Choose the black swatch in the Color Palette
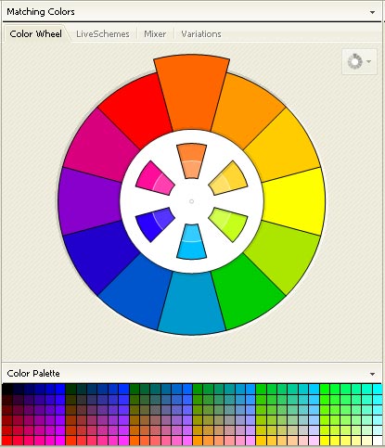Viewport: 385px width, 448px height. click(7, 390)
